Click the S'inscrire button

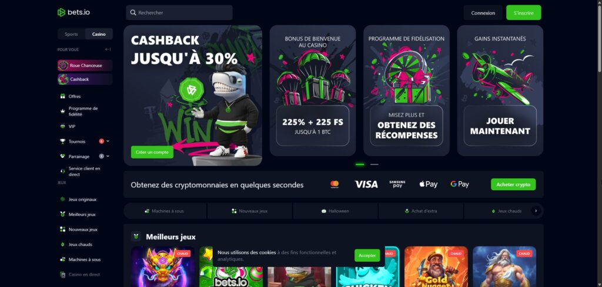(x=524, y=13)
